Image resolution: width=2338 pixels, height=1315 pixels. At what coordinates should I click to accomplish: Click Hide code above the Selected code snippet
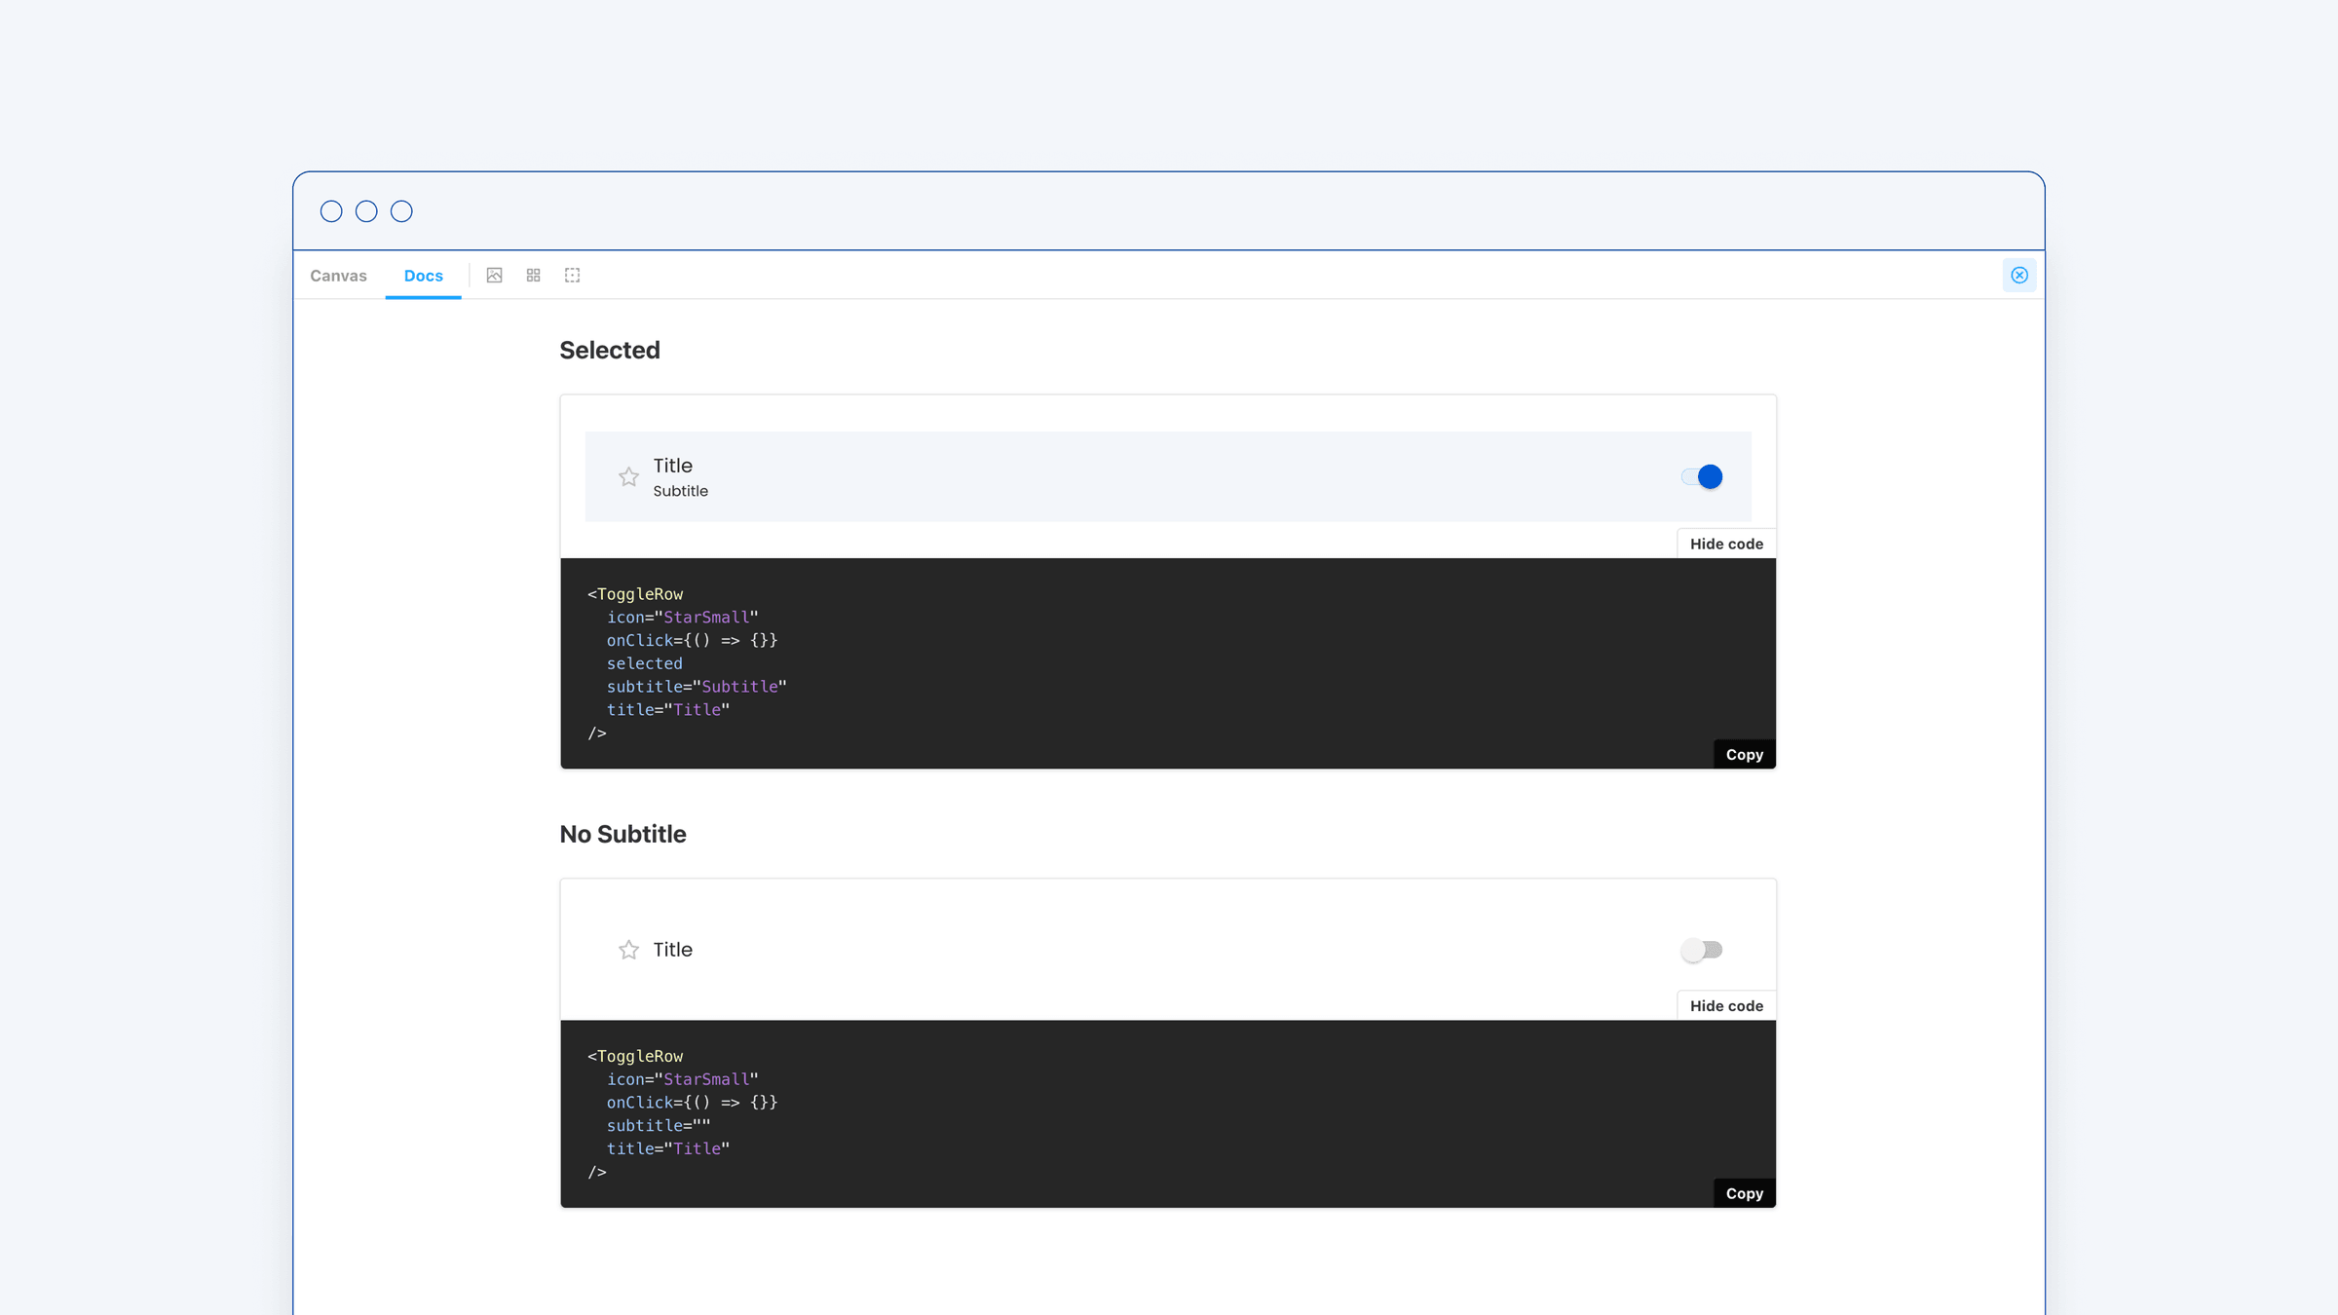point(1725,544)
